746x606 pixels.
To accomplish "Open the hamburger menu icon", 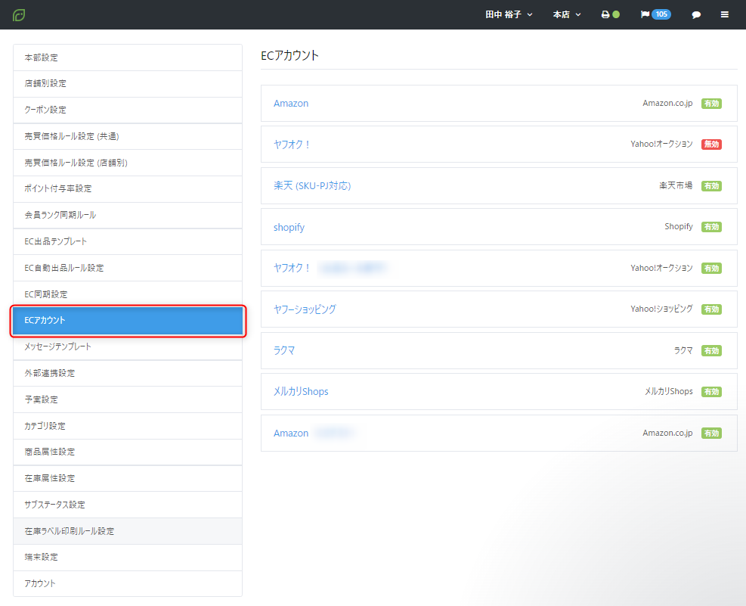I will (x=725, y=15).
